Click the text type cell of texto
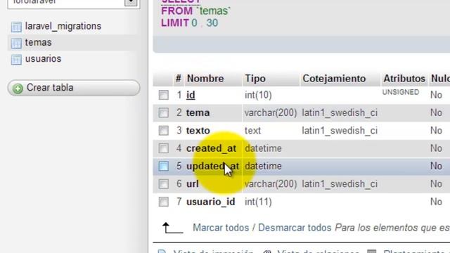 coord(252,131)
